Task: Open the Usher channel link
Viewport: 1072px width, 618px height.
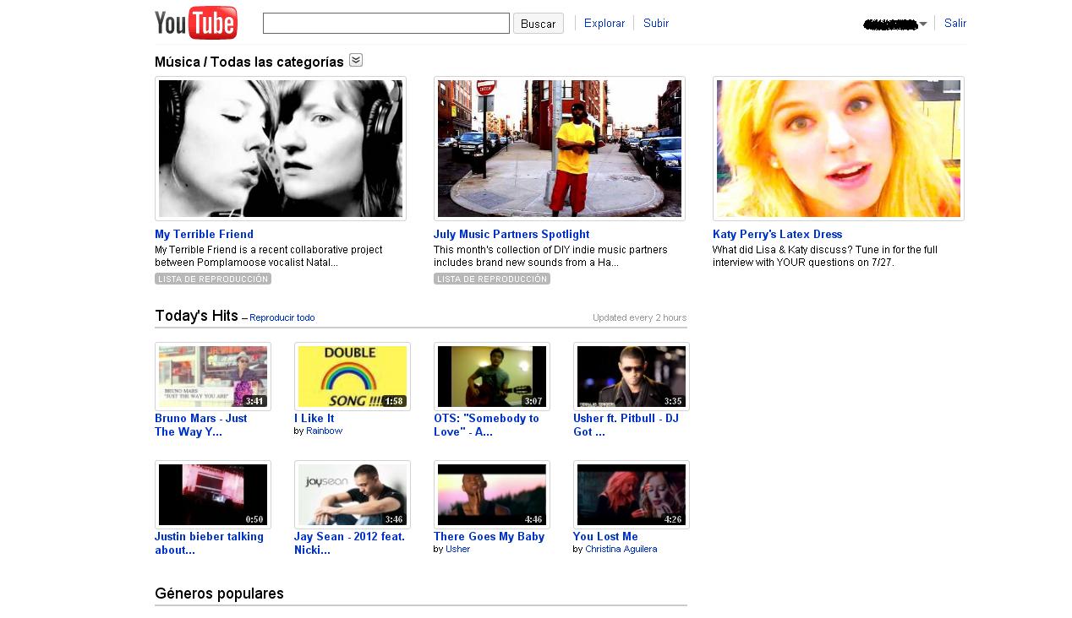Action: tap(457, 549)
